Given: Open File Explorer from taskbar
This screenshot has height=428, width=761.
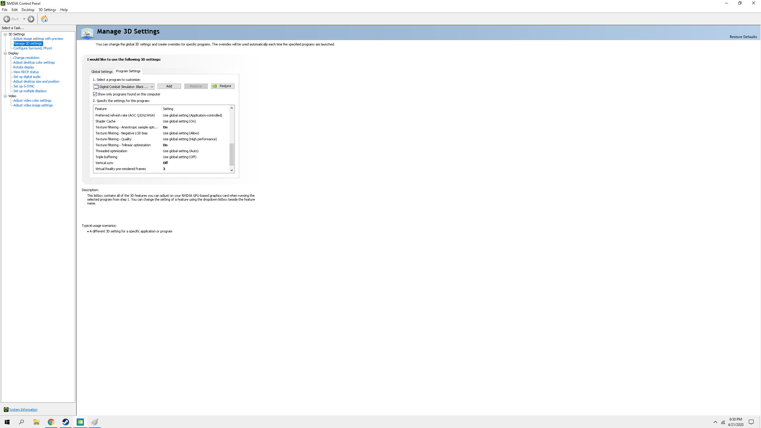Looking at the screenshot, I should point(36,422).
